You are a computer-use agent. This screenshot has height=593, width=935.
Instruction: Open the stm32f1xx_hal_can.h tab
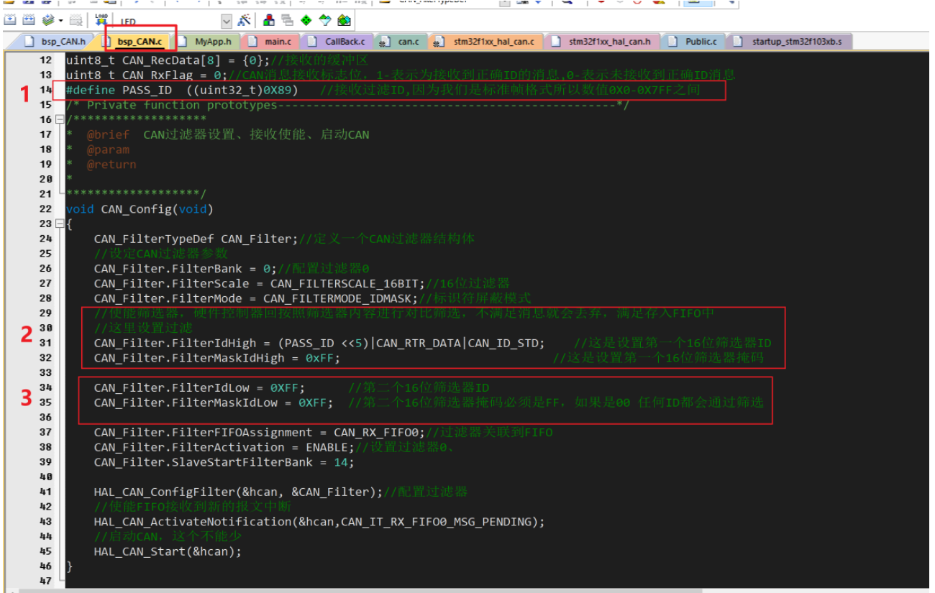(x=601, y=42)
